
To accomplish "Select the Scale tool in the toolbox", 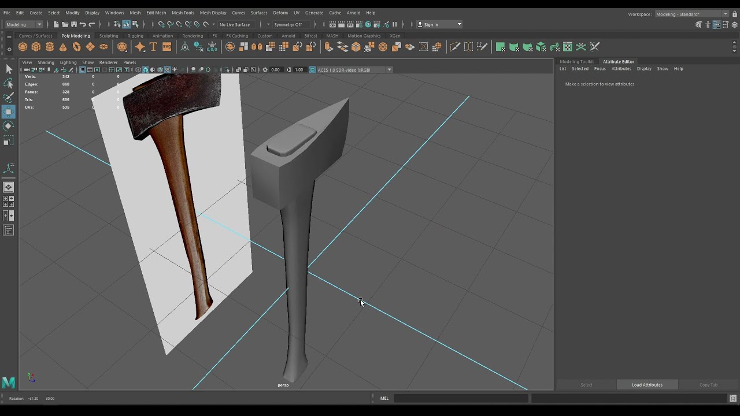I will (9, 140).
